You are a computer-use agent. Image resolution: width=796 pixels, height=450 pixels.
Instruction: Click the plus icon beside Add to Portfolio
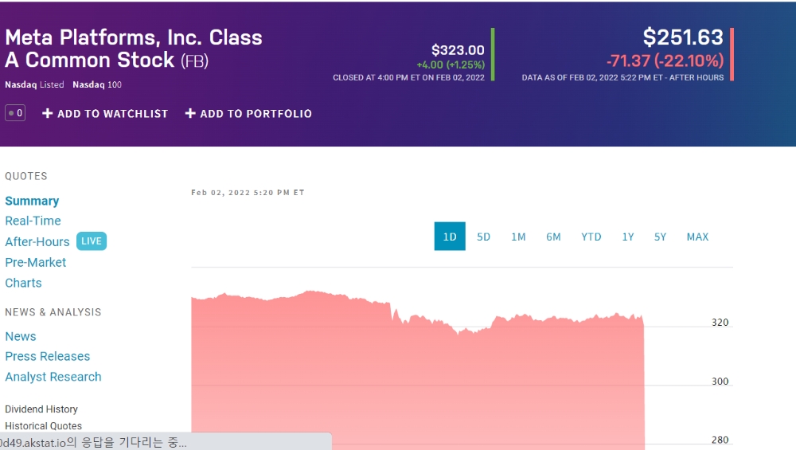point(190,113)
